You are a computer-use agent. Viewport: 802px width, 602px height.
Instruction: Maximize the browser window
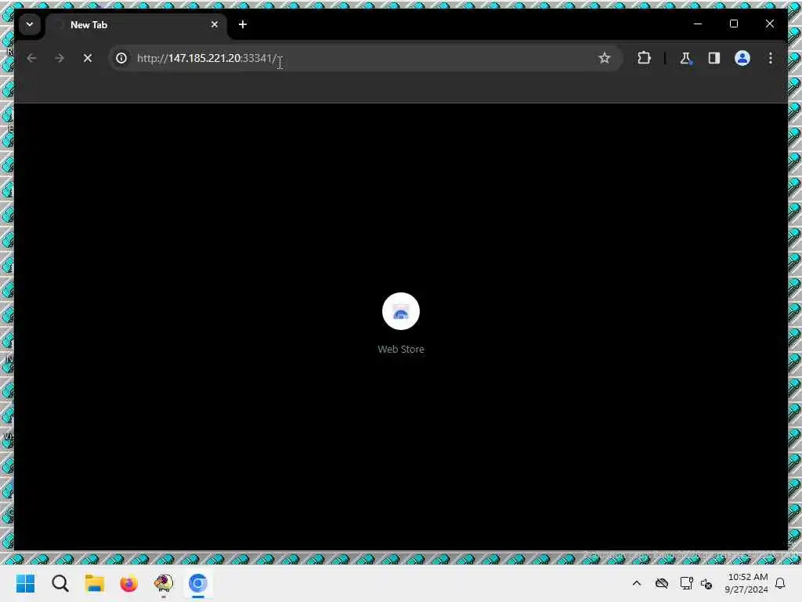coord(733,24)
